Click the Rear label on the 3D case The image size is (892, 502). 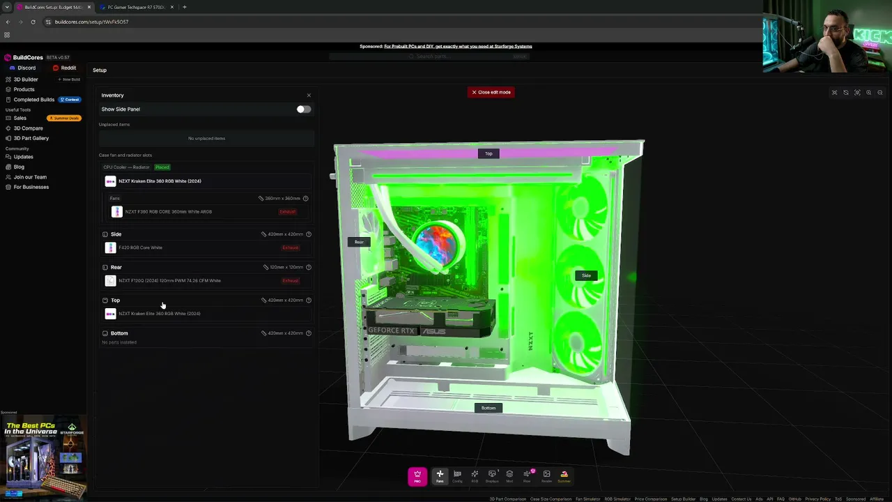tap(359, 242)
